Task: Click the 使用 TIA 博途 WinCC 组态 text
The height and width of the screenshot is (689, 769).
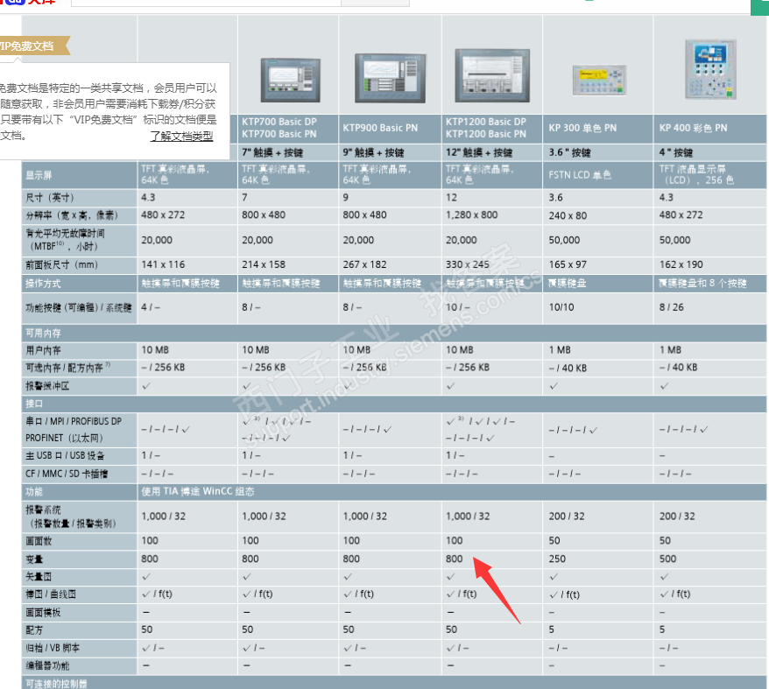Action: coord(198,491)
